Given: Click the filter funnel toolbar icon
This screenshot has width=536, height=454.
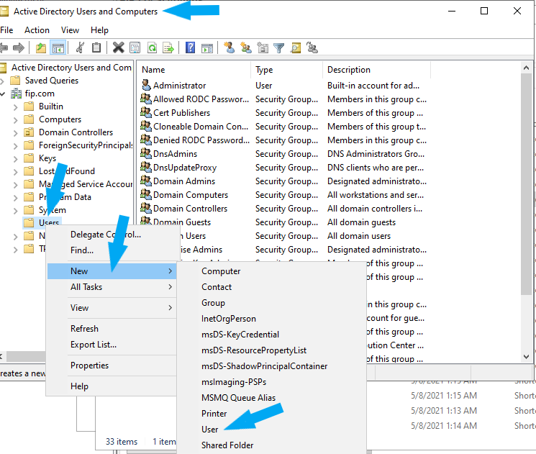Looking at the screenshot, I should pos(279,47).
